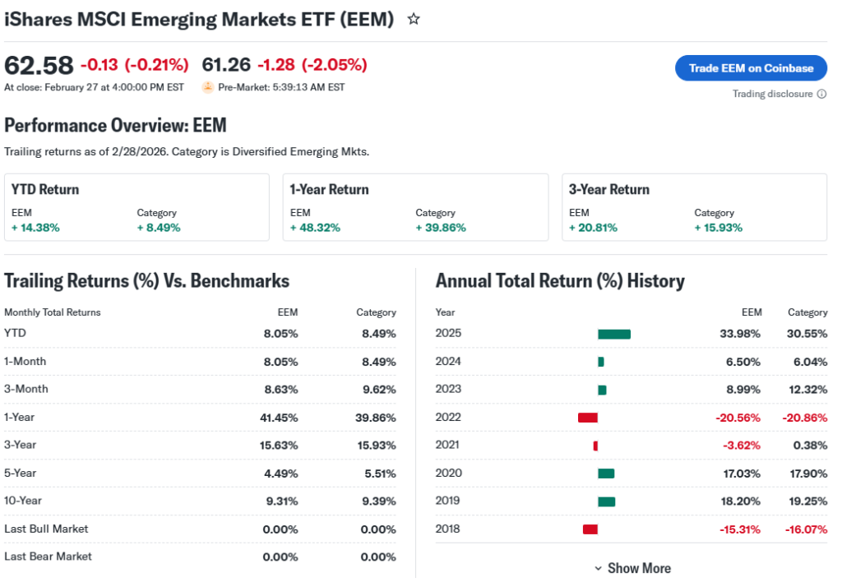Select the 3-Year Return card
The height and width of the screenshot is (582, 842).
[x=694, y=207]
